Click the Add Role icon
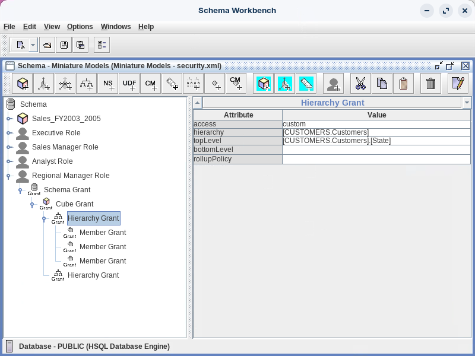The width and height of the screenshot is (475, 356). 334,84
